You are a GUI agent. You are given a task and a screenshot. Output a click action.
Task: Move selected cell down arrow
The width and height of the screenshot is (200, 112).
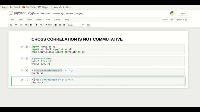click(x=41, y=25)
